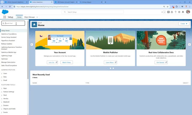
Task: Open the user profile avatar
Action: [x=188, y=12]
